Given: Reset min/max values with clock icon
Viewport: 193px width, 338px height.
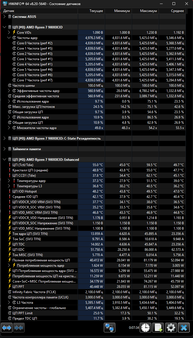Looking at the screenshot, I should click(x=145, y=327).
